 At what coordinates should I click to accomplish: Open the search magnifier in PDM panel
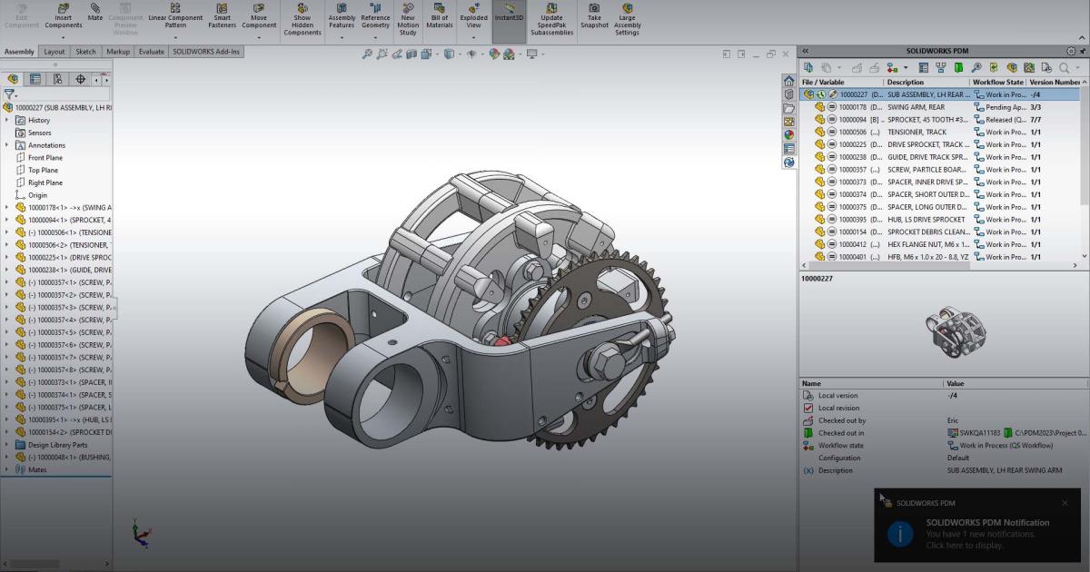point(1063,68)
